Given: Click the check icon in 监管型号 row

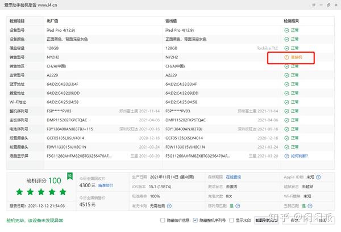Looking at the screenshot, I should [x=286, y=75].
